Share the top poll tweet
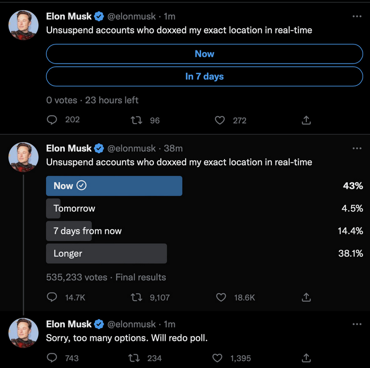The width and height of the screenshot is (370, 368). click(x=306, y=120)
